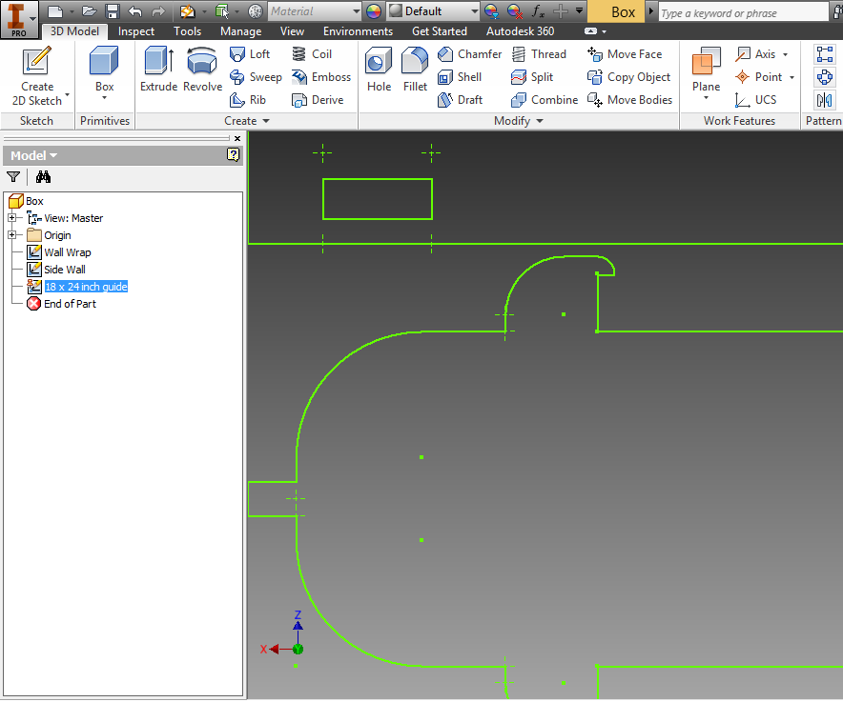Screen dimensions: 843x702
Task: Select the Coil tool
Action: pos(311,54)
